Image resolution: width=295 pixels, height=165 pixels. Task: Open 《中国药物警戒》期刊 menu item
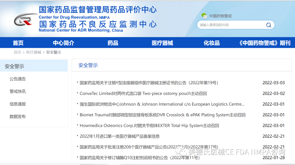tap(264, 43)
